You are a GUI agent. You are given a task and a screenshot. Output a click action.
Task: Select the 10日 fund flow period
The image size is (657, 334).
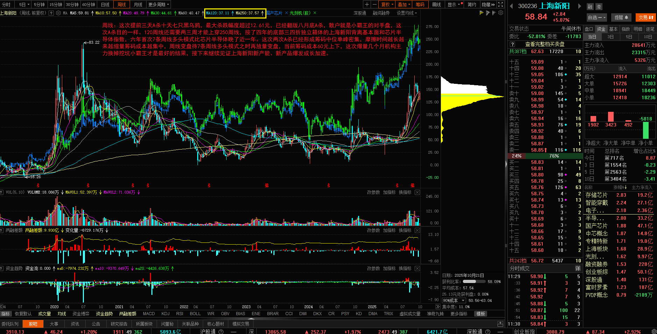tap(648, 37)
